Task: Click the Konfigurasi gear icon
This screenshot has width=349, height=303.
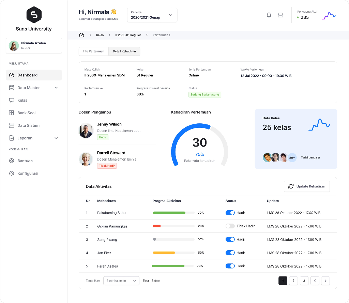Action: coord(12,173)
